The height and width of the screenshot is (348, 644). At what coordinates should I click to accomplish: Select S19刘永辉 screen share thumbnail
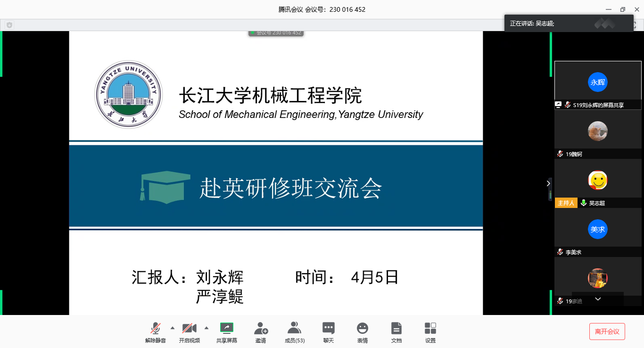597,83
